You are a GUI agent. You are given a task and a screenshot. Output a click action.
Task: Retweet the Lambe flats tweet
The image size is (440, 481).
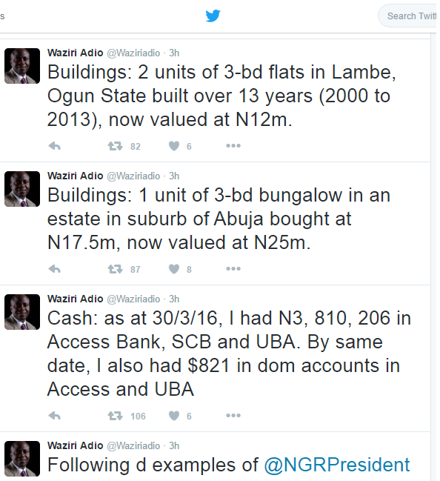pyautogui.click(x=115, y=146)
